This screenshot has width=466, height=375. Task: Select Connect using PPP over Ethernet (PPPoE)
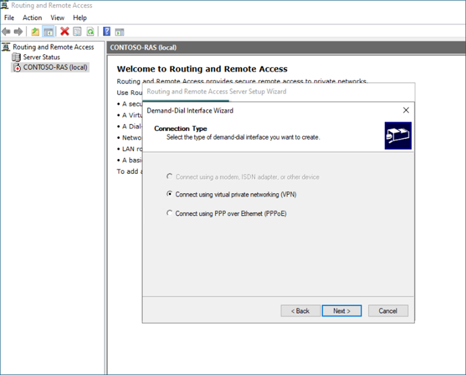tap(170, 213)
